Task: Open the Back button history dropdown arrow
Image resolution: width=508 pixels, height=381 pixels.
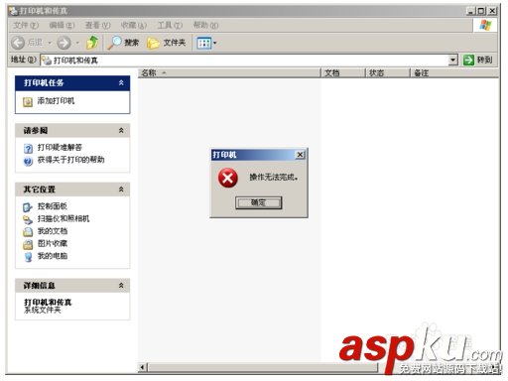Action: [50, 43]
